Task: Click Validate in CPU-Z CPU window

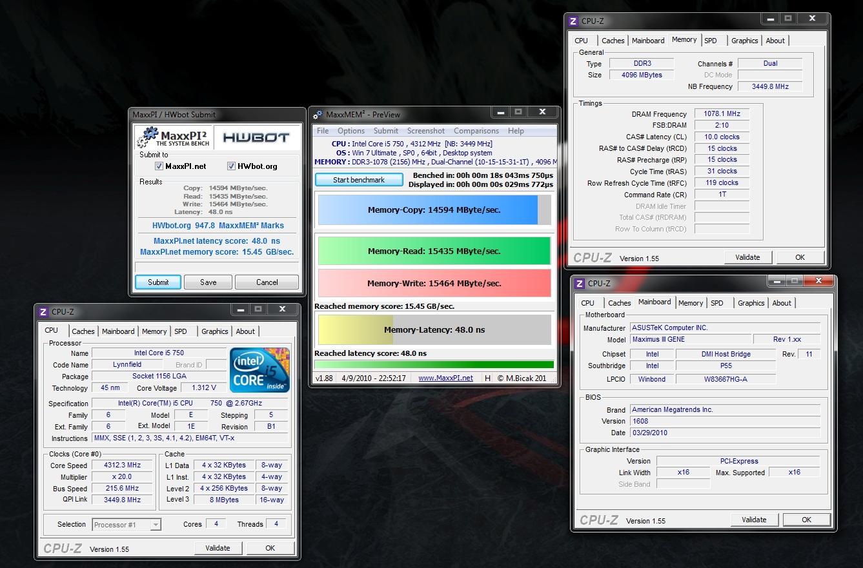Action: point(218,548)
